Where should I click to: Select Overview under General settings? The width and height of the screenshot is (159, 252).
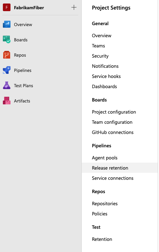click(x=102, y=36)
